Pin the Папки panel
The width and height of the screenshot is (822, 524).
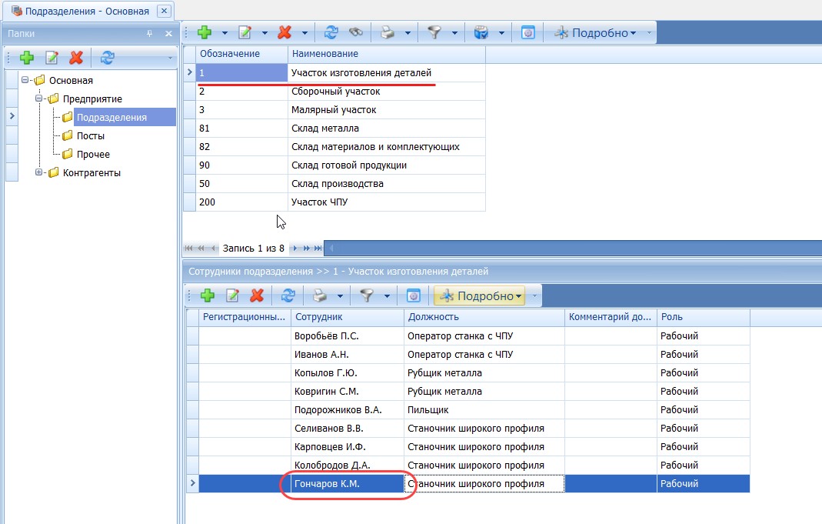point(149,34)
